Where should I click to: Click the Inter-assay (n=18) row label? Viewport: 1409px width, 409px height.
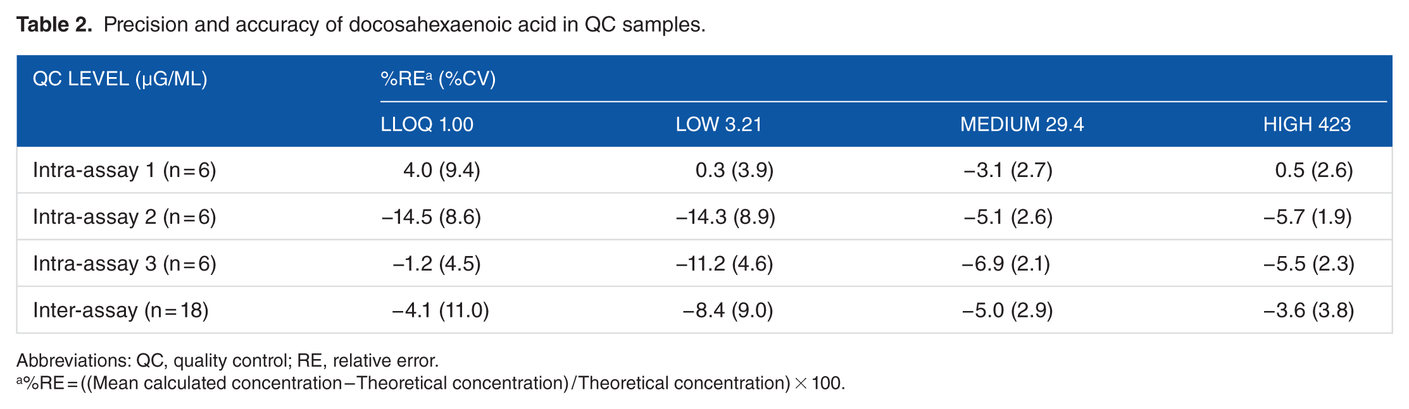121,310
